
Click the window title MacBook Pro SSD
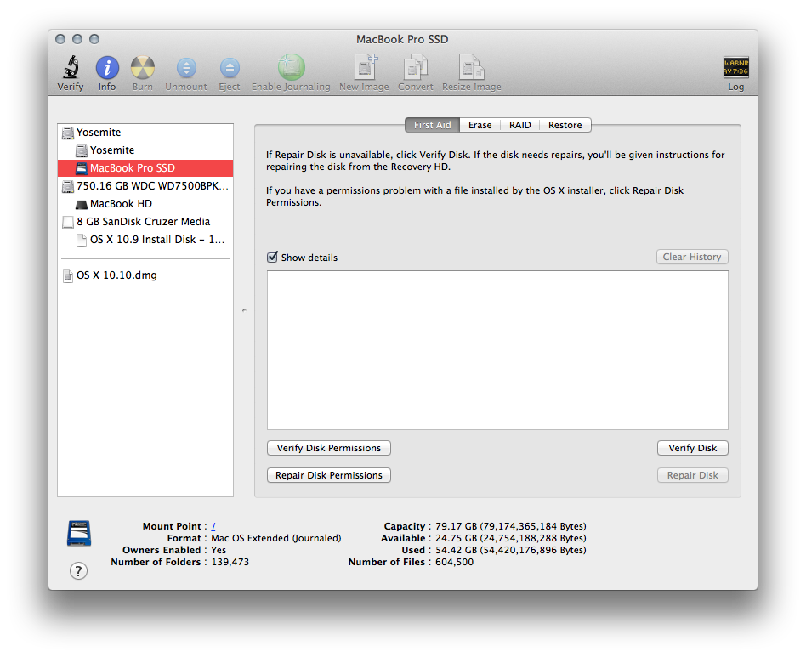tap(402, 40)
